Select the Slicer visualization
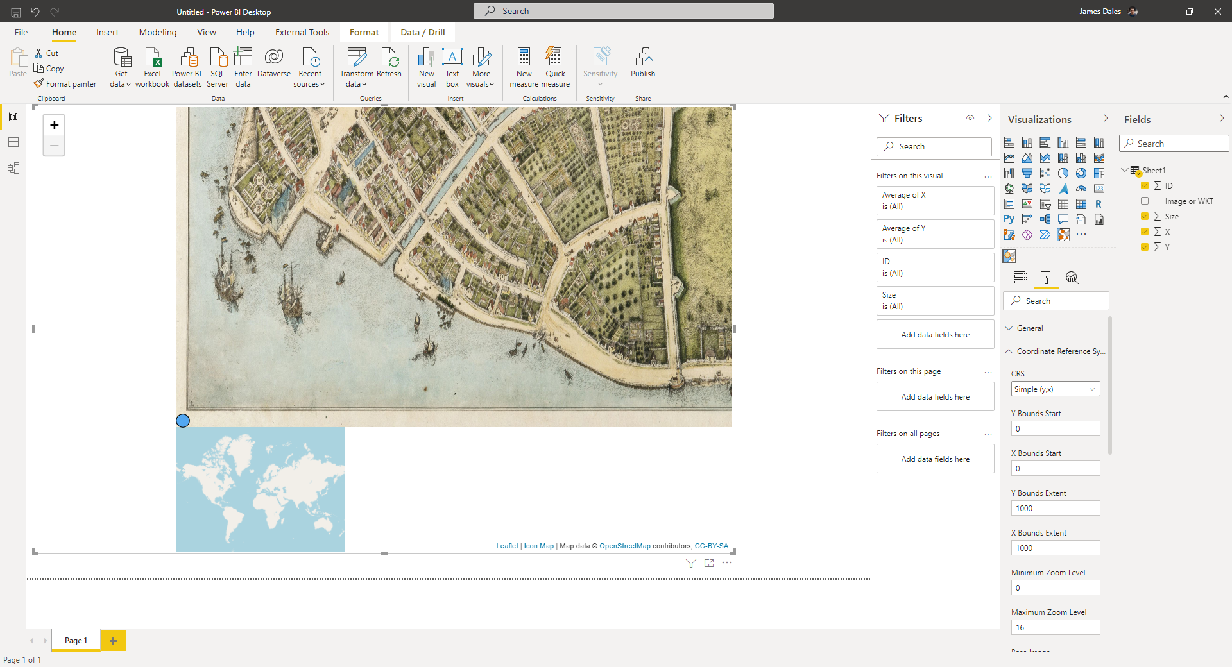 (x=1045, y=204)
